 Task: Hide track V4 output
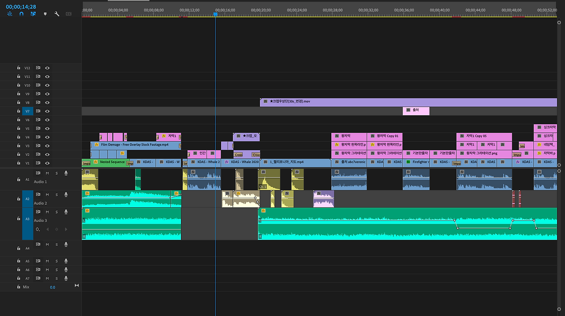(x=47, y=137)
